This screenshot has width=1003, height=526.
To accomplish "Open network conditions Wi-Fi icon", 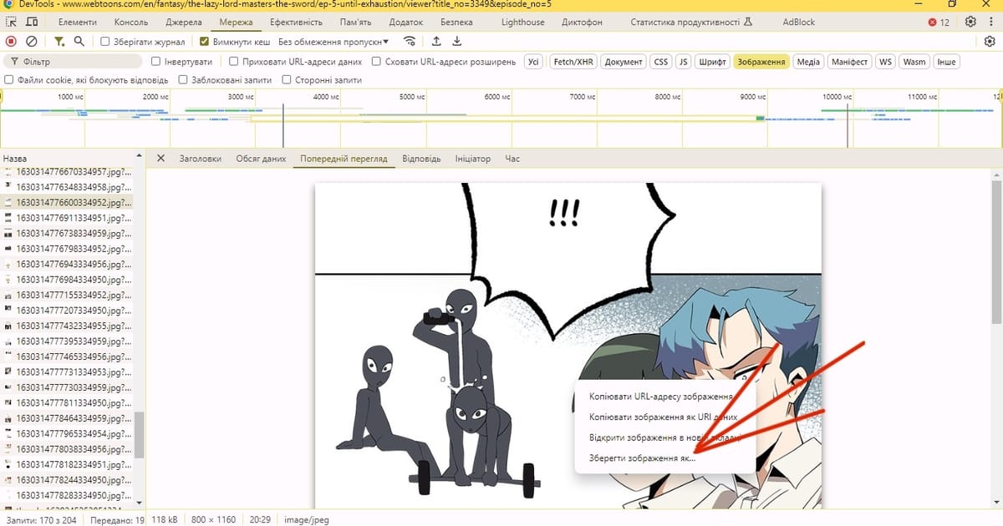I will point(410,41).
